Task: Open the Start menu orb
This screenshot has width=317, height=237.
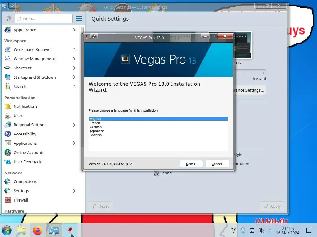Action: tap(7, 230)
